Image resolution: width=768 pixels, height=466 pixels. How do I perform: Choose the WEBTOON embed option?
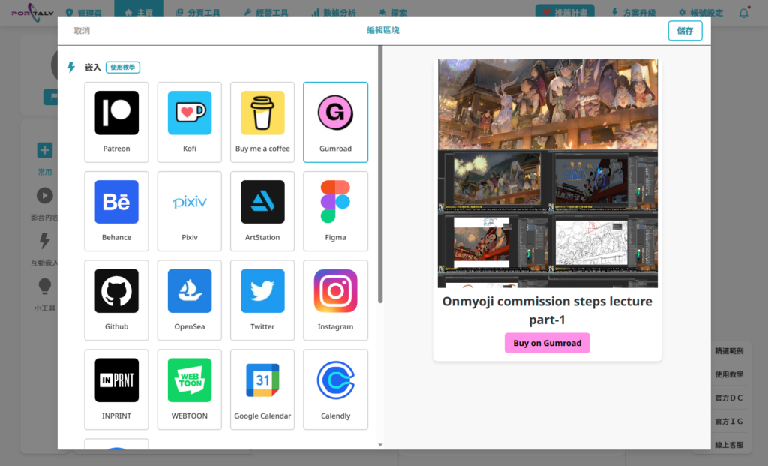[190, 389]
